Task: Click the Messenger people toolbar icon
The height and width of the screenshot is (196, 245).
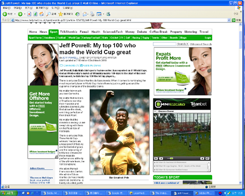Action: (x=108, y=14)
